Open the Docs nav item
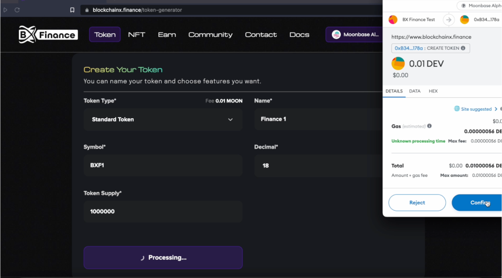The width and height of the screenshot is (502, 278). [299, 35]
